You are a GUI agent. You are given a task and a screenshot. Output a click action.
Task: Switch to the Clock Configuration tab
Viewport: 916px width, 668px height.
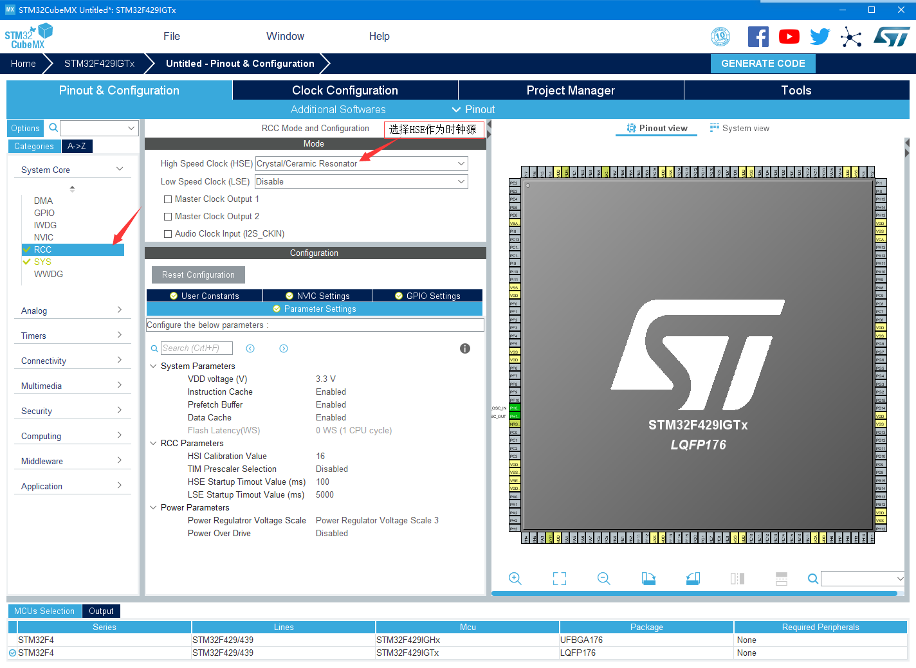[345, 90]
